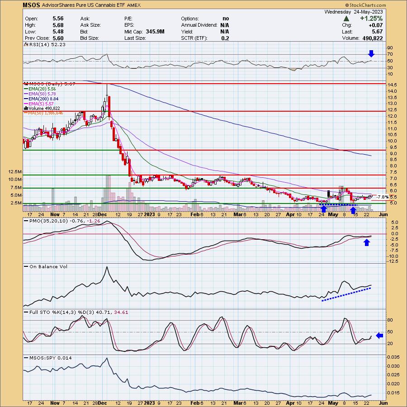Click the green up-triangle change indicator

(346, 19)
